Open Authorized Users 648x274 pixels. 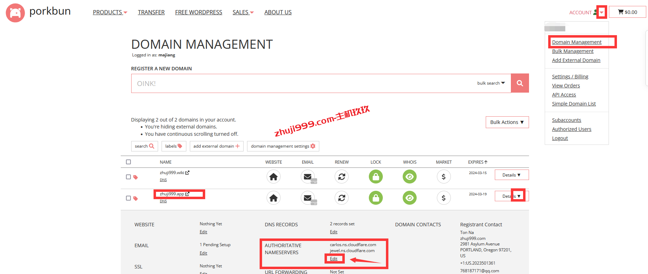[572, 129]
